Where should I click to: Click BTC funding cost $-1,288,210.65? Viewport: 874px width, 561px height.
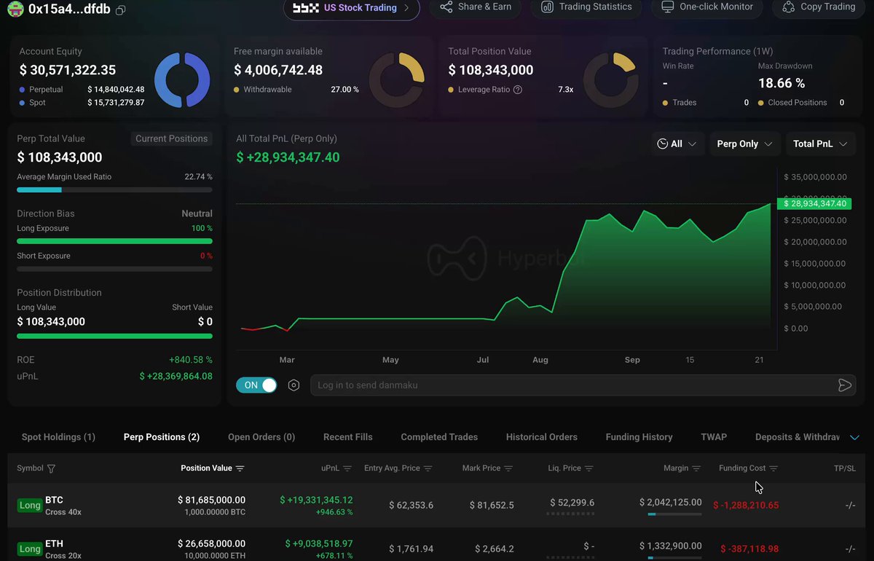click(746, 505)
